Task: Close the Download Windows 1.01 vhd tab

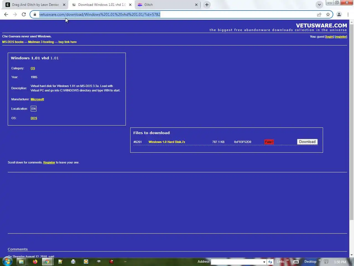Action: coord(130,5)
